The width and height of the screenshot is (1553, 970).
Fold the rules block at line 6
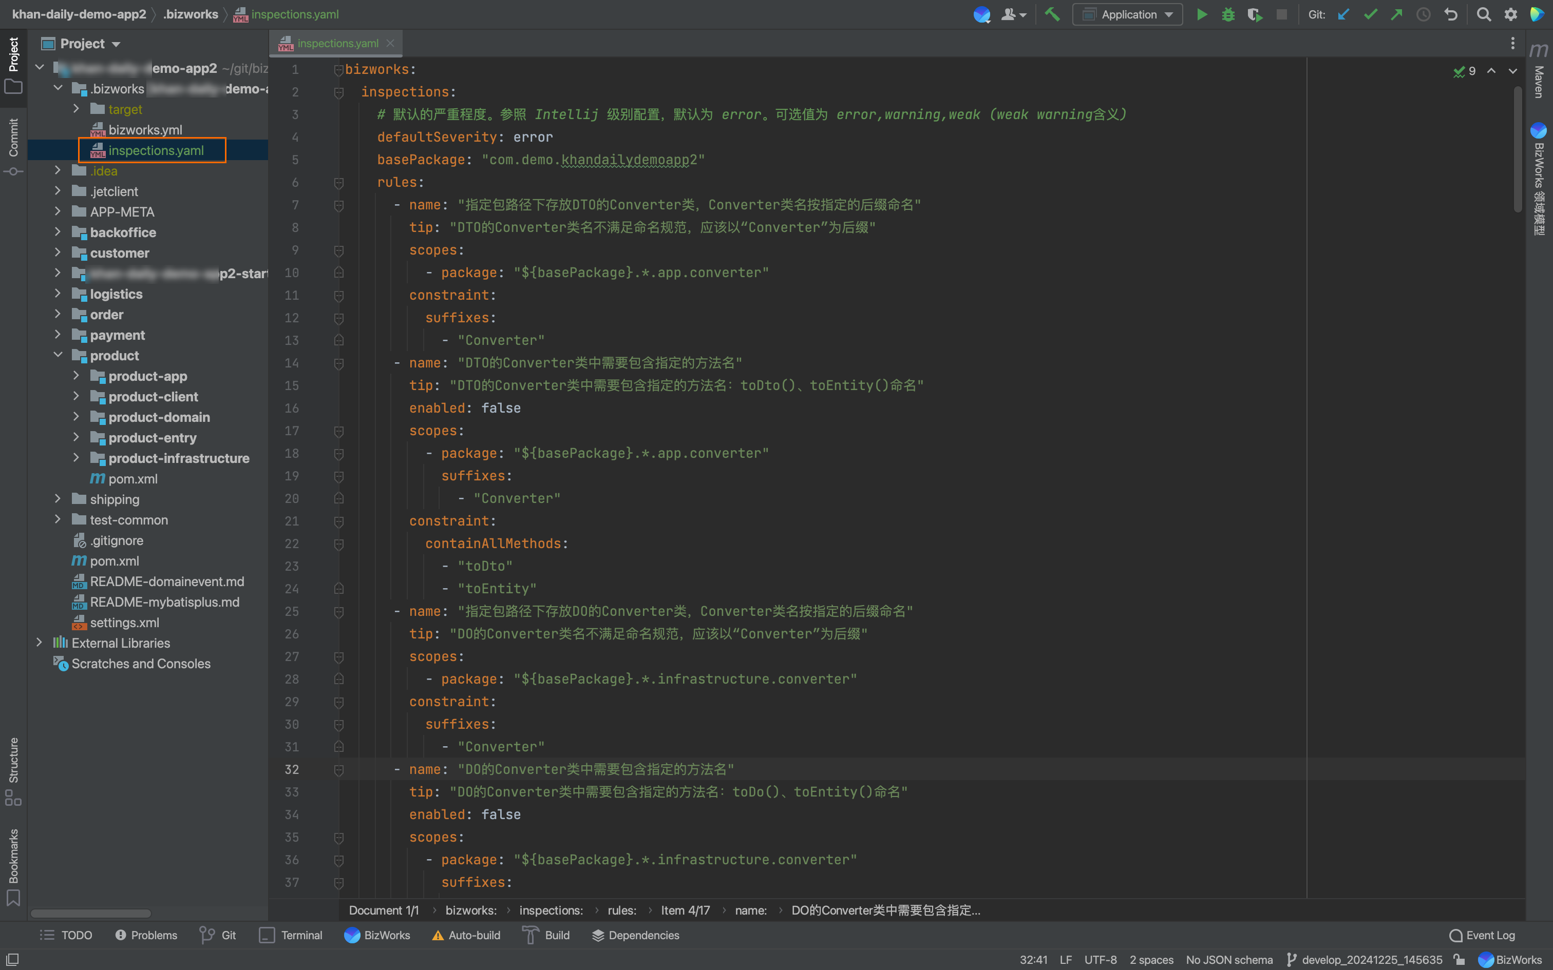(x=339, y=183)
